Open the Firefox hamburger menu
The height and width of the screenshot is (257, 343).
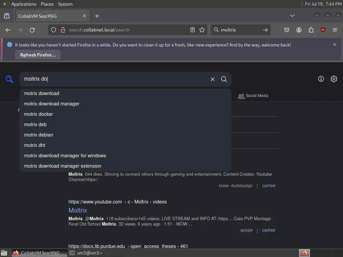[335, 30]
